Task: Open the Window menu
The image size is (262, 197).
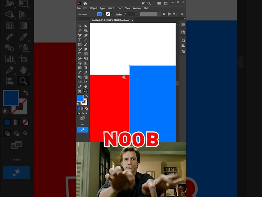Action: [137, 8]
